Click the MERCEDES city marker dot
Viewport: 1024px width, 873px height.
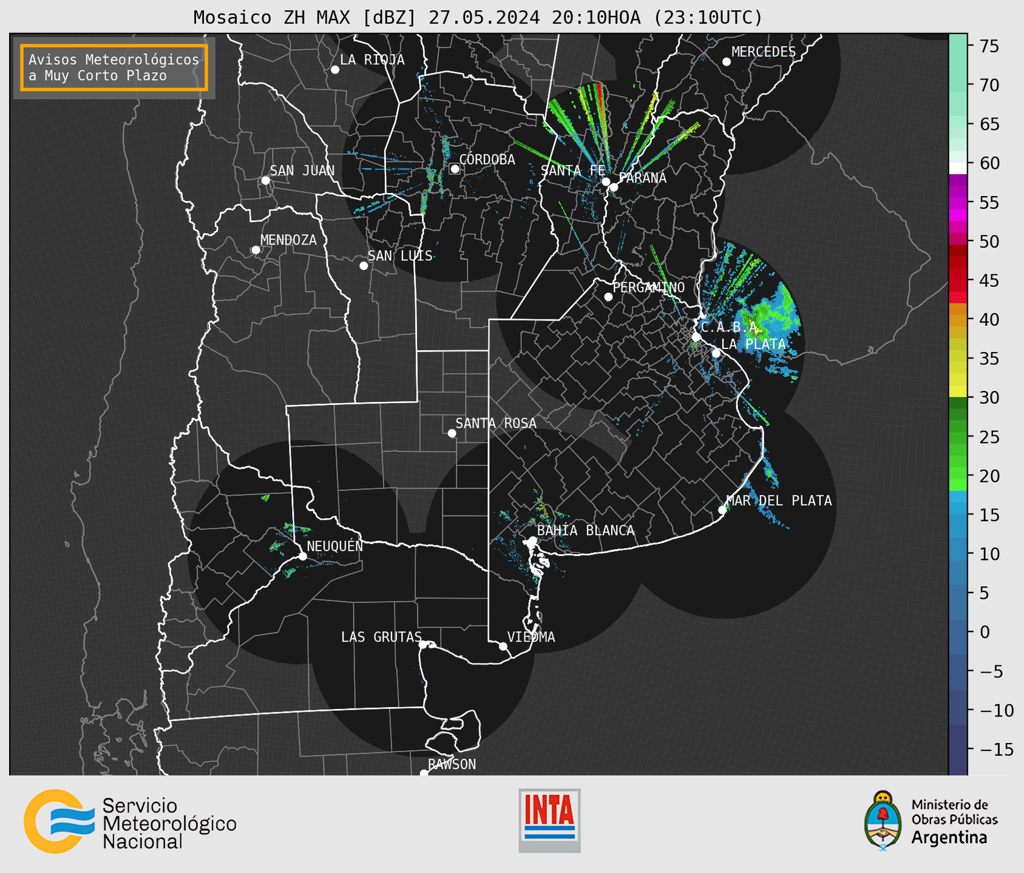727,62
